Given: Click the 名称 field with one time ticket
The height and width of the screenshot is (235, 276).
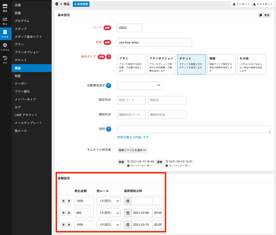Looking at the screenshot, I should point(154,42).
